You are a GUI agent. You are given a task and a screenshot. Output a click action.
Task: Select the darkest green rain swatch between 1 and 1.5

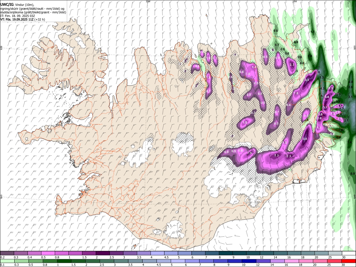click(64, 261)
